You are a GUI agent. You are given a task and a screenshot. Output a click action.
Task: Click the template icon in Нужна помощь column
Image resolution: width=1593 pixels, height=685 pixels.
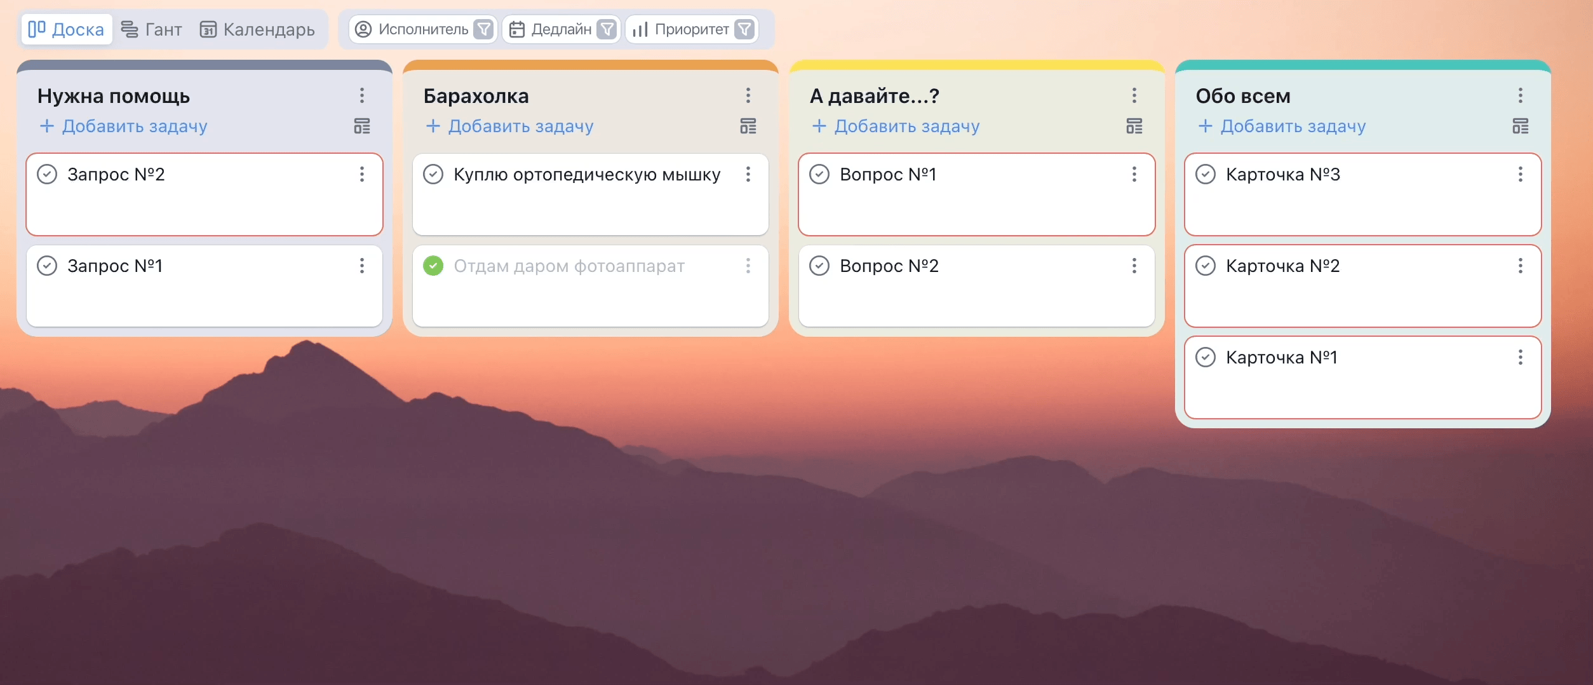point(362,126)
